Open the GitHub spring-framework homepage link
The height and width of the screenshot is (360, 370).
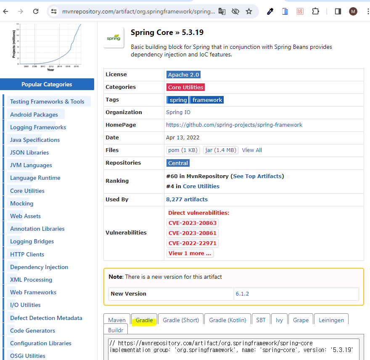click(x=234, y=125)
